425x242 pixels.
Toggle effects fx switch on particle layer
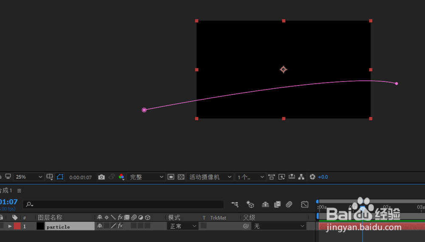click(x=120, y=226)
